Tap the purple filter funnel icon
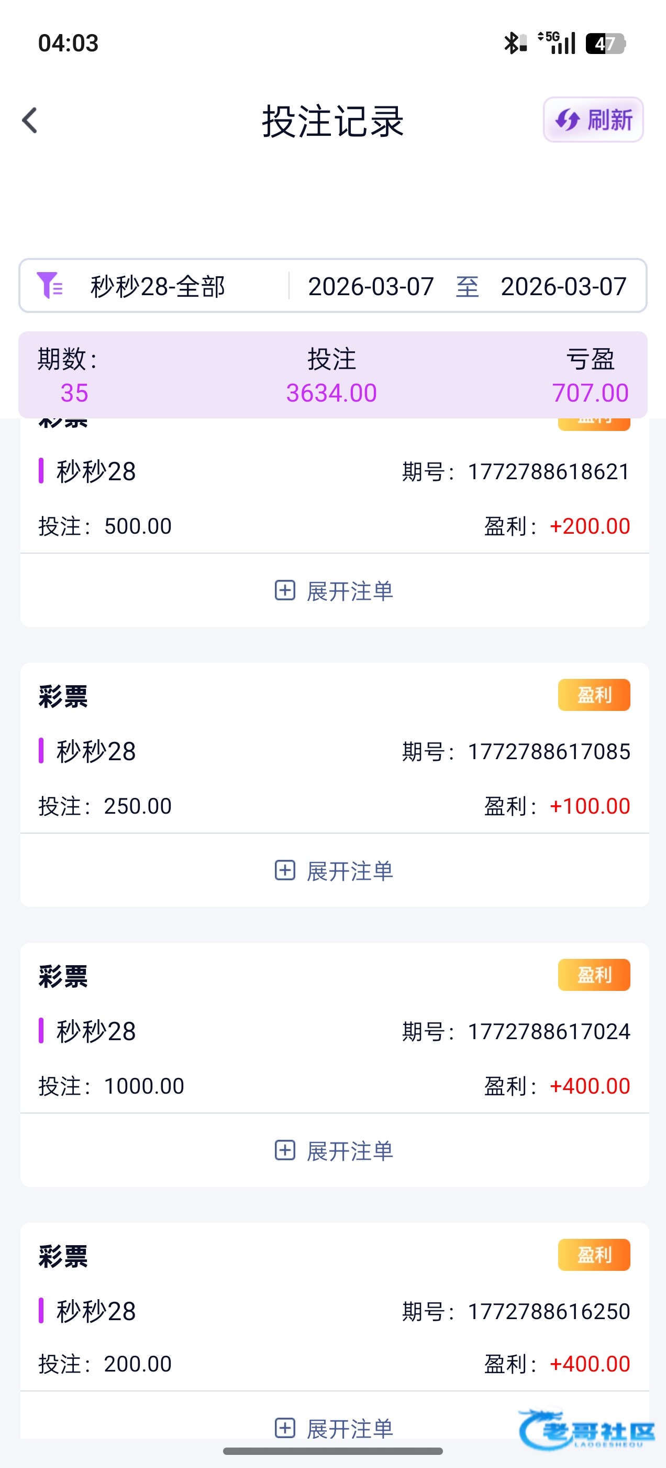 click(50, 286)
